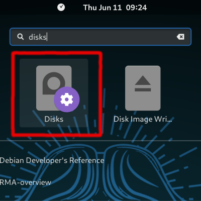The width and height of the screenshot is (201, 201).
Task: Click the magnifier icon in the search bar
Action: [x=21, y=37]
